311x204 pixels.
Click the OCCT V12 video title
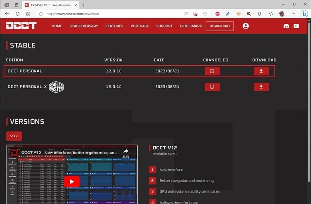(69, 153)
